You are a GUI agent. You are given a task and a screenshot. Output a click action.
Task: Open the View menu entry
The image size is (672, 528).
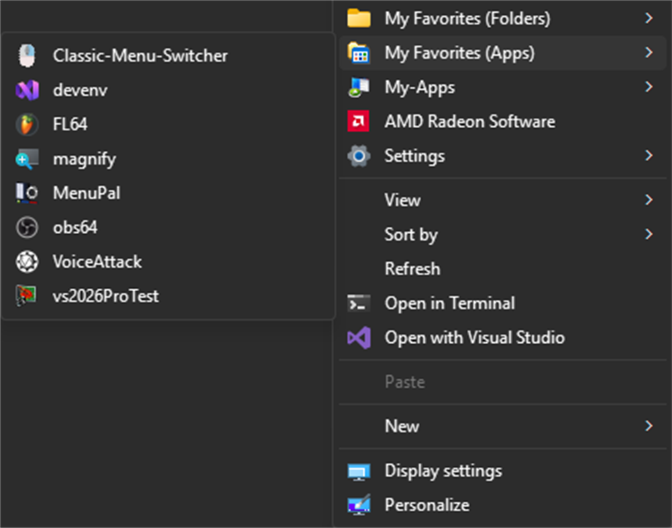pos(502,200)
